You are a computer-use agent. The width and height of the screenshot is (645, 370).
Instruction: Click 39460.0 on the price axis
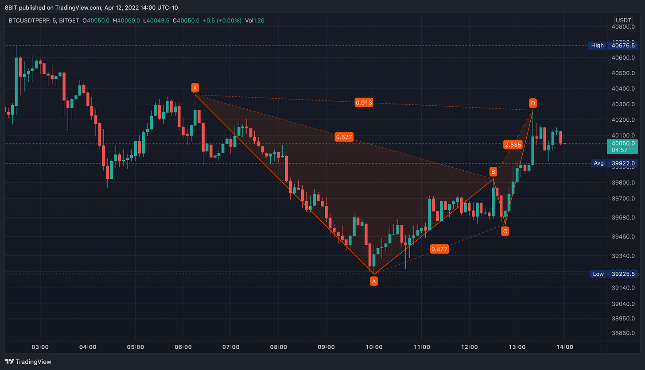(623, 236)
